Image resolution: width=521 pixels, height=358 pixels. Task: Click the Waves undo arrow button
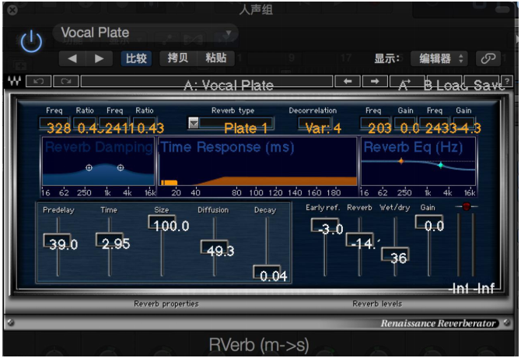(39, 81)
